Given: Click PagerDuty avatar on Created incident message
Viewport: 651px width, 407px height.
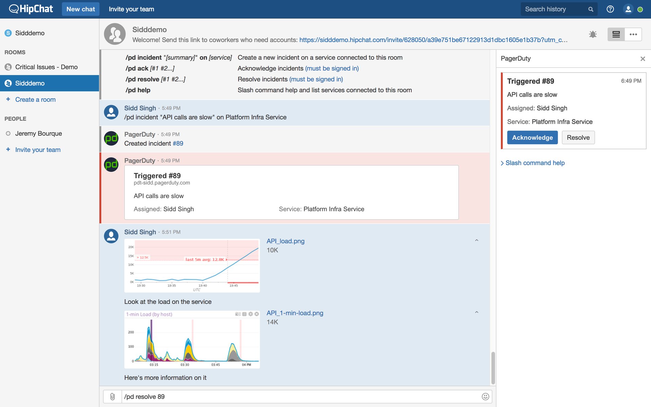Looking at the screenshot, I should point(111,138).
